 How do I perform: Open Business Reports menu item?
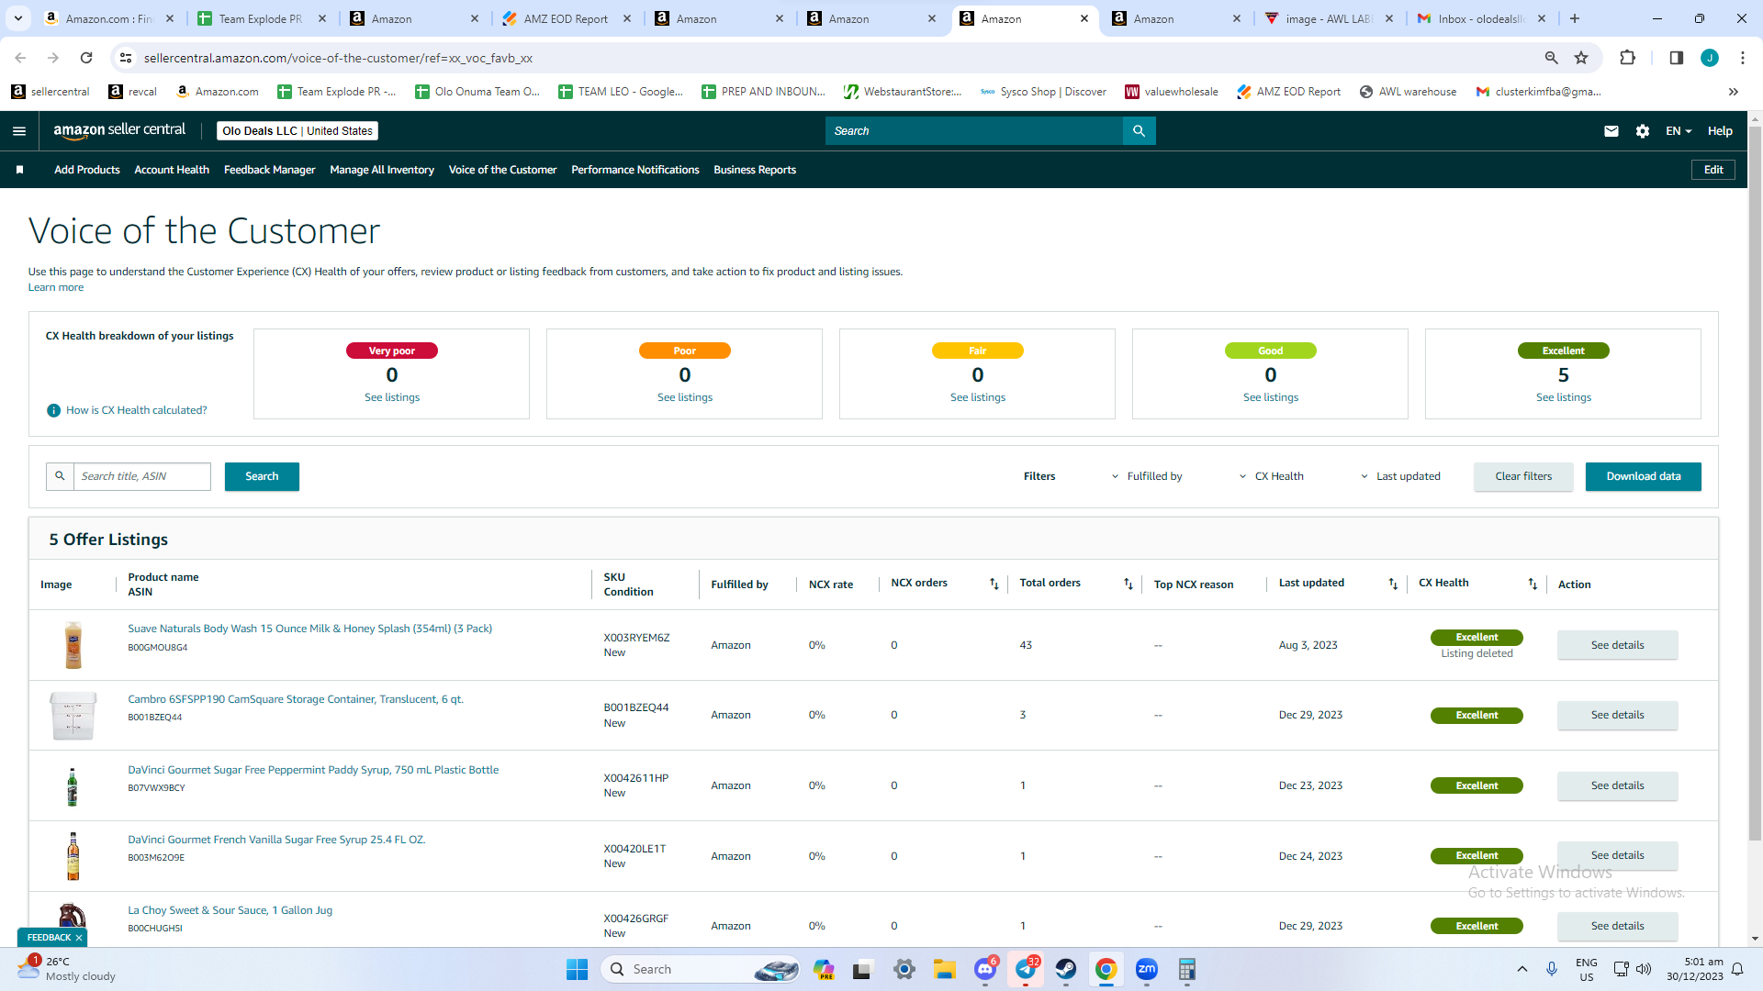point(755,170)
